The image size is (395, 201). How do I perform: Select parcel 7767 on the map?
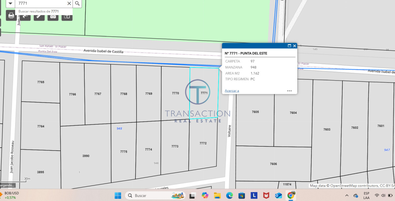point(98,94)
